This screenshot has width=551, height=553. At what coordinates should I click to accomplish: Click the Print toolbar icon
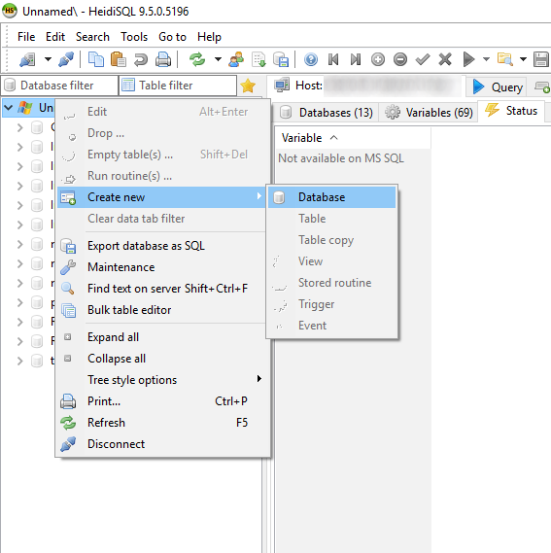[x=163, y=59]
